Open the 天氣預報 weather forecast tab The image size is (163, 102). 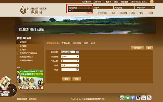click(x=124, y=8)
